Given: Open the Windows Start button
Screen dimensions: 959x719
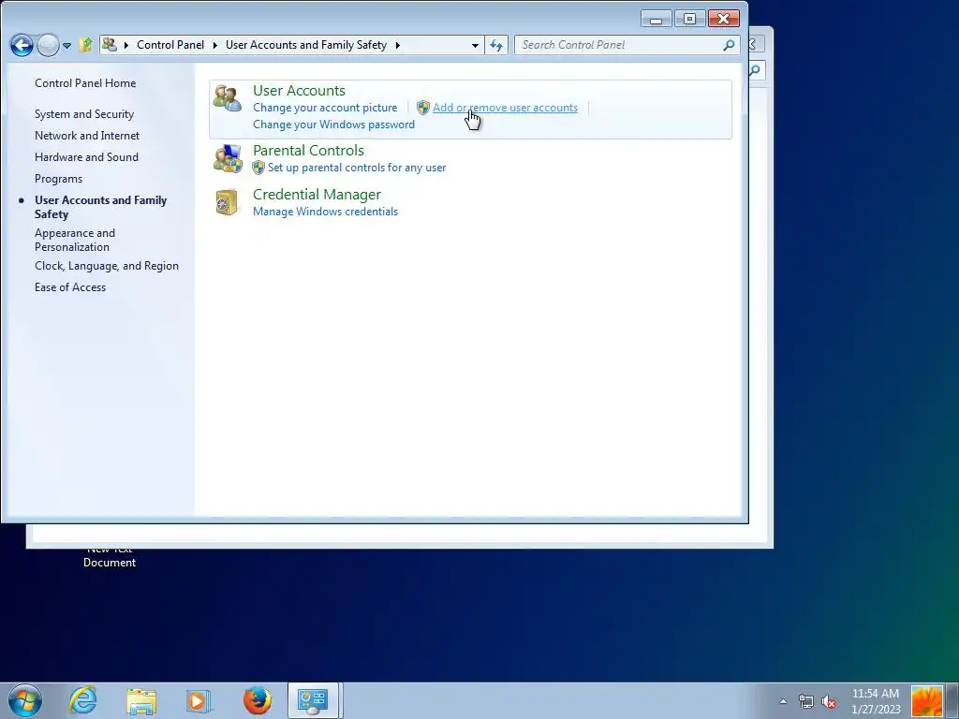Looking at the screenshot, I should [x=25, y=700].
